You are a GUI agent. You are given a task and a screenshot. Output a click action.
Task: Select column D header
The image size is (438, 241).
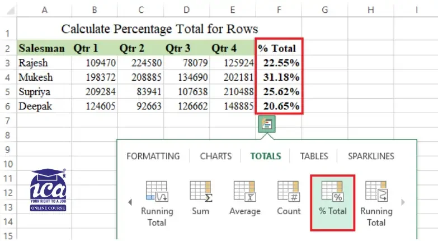[187, 10]
